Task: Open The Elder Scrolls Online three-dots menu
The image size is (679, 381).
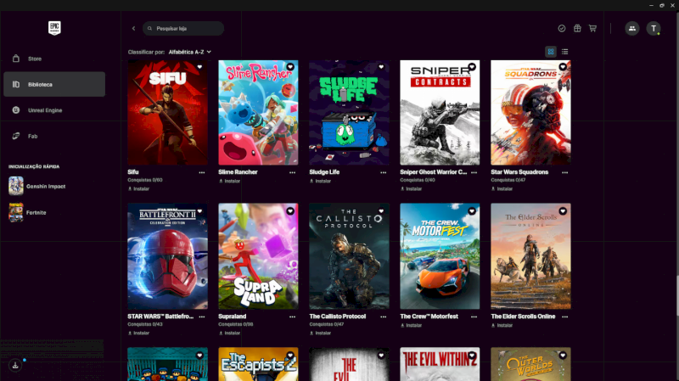Action: pos(564,317)
